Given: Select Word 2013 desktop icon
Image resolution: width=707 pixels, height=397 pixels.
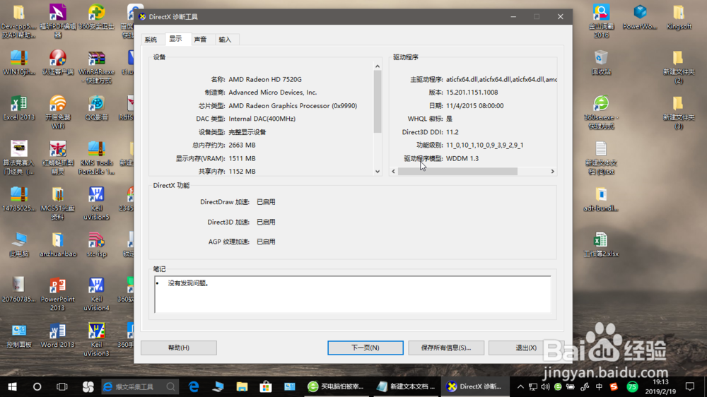Looking at the screenshot, I should click(58, 336).
